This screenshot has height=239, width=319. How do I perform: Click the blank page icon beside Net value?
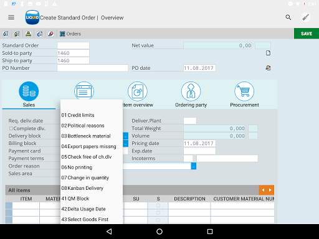(x=268, y=53)
